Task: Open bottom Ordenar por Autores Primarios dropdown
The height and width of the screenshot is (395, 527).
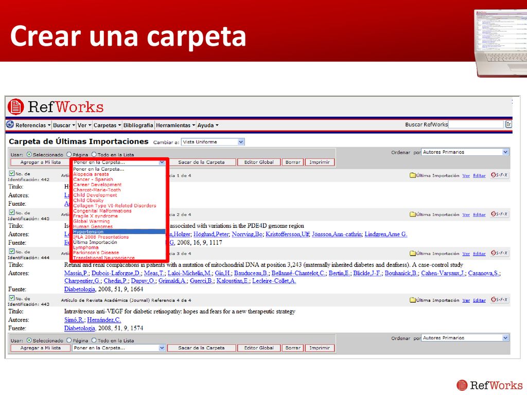Action: (x=465, y=337)
